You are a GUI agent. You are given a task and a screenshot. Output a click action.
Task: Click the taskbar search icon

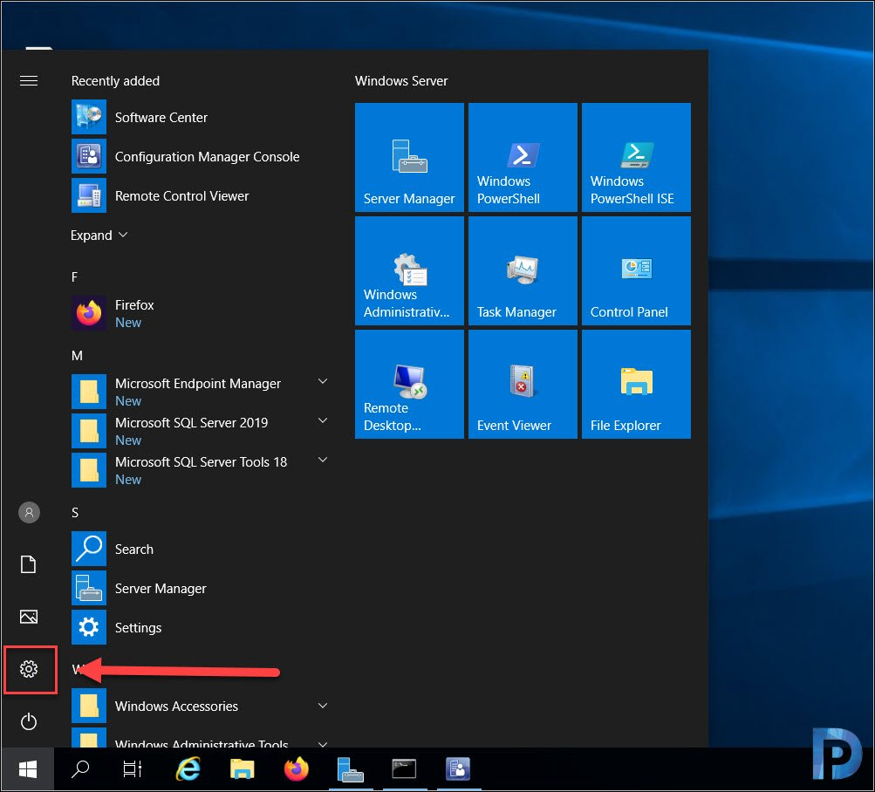click(80, 769)
